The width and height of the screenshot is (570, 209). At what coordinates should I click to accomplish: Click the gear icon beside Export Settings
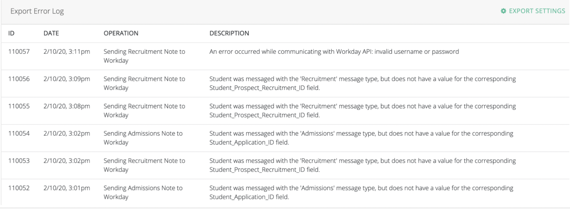[503, 11]
